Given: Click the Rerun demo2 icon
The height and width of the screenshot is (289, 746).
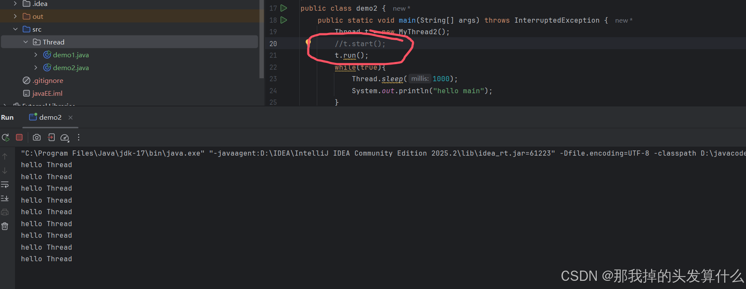Looking at the screenshot, I should coord(6,137).
